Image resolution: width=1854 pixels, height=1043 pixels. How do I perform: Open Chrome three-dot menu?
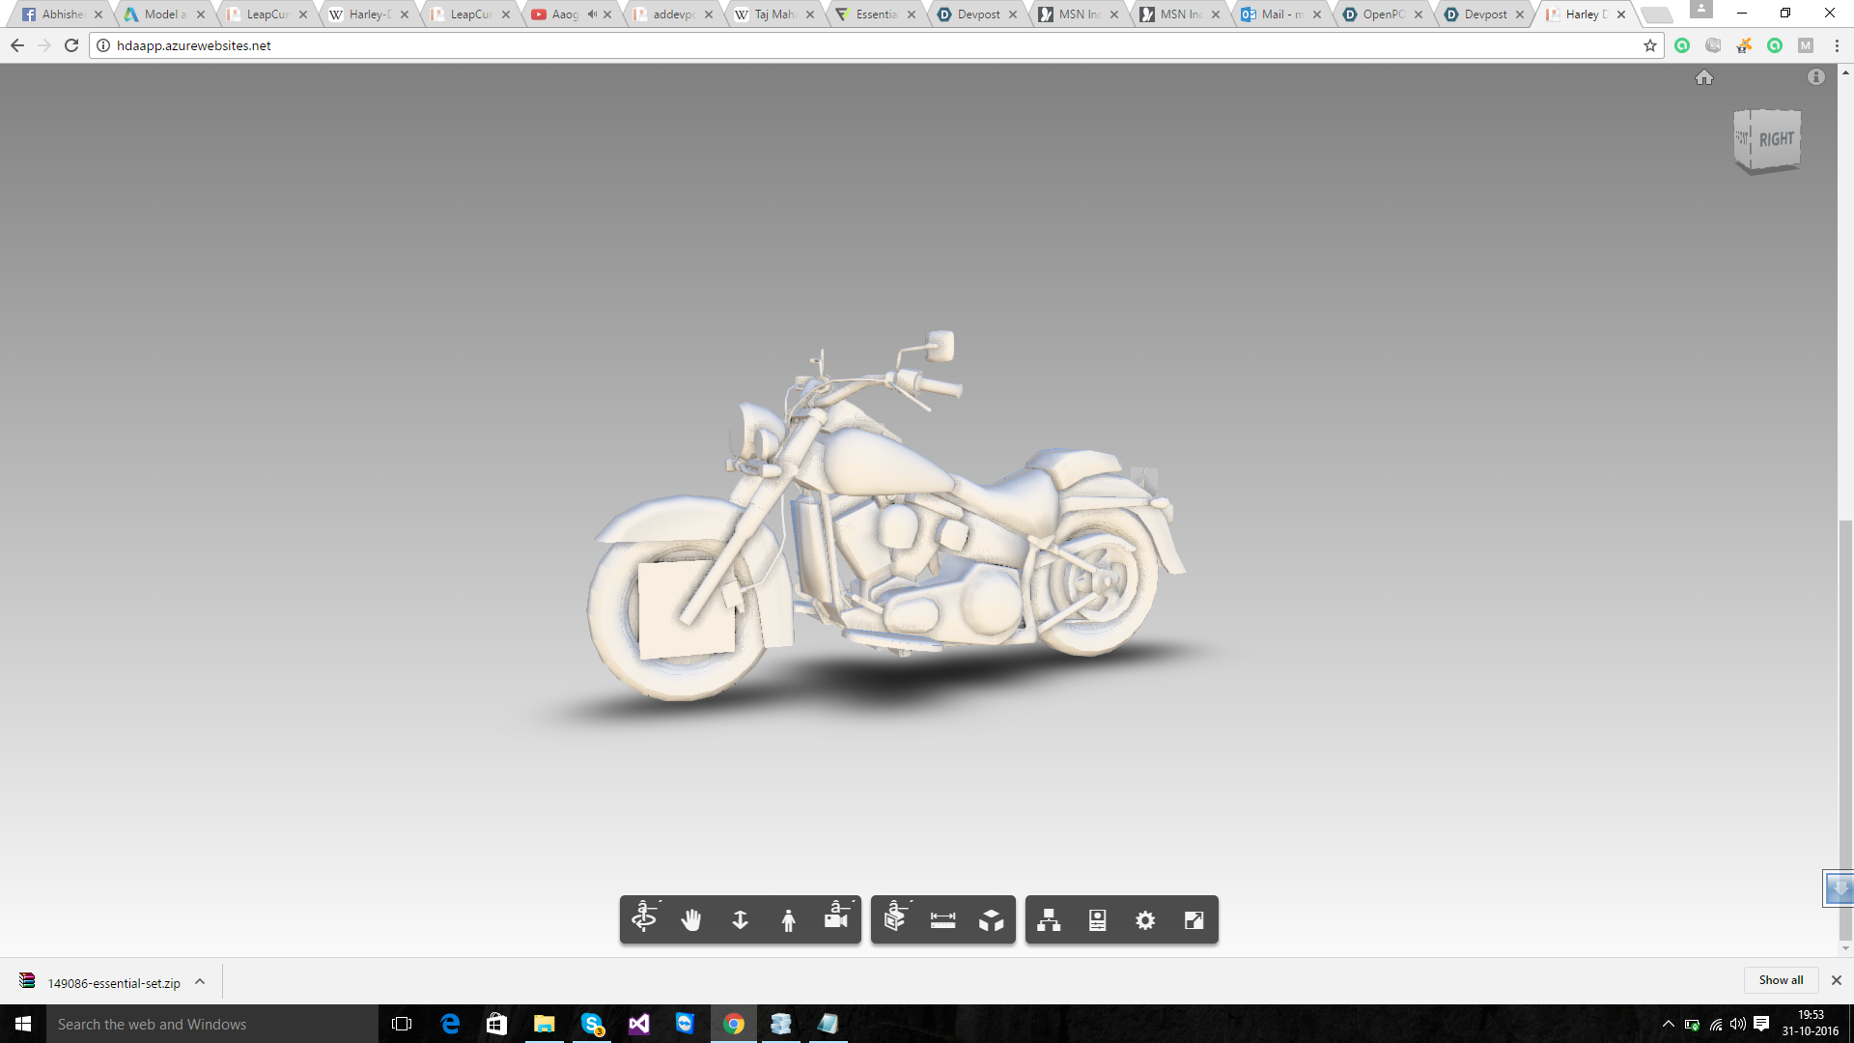[x=1837, y=45]
